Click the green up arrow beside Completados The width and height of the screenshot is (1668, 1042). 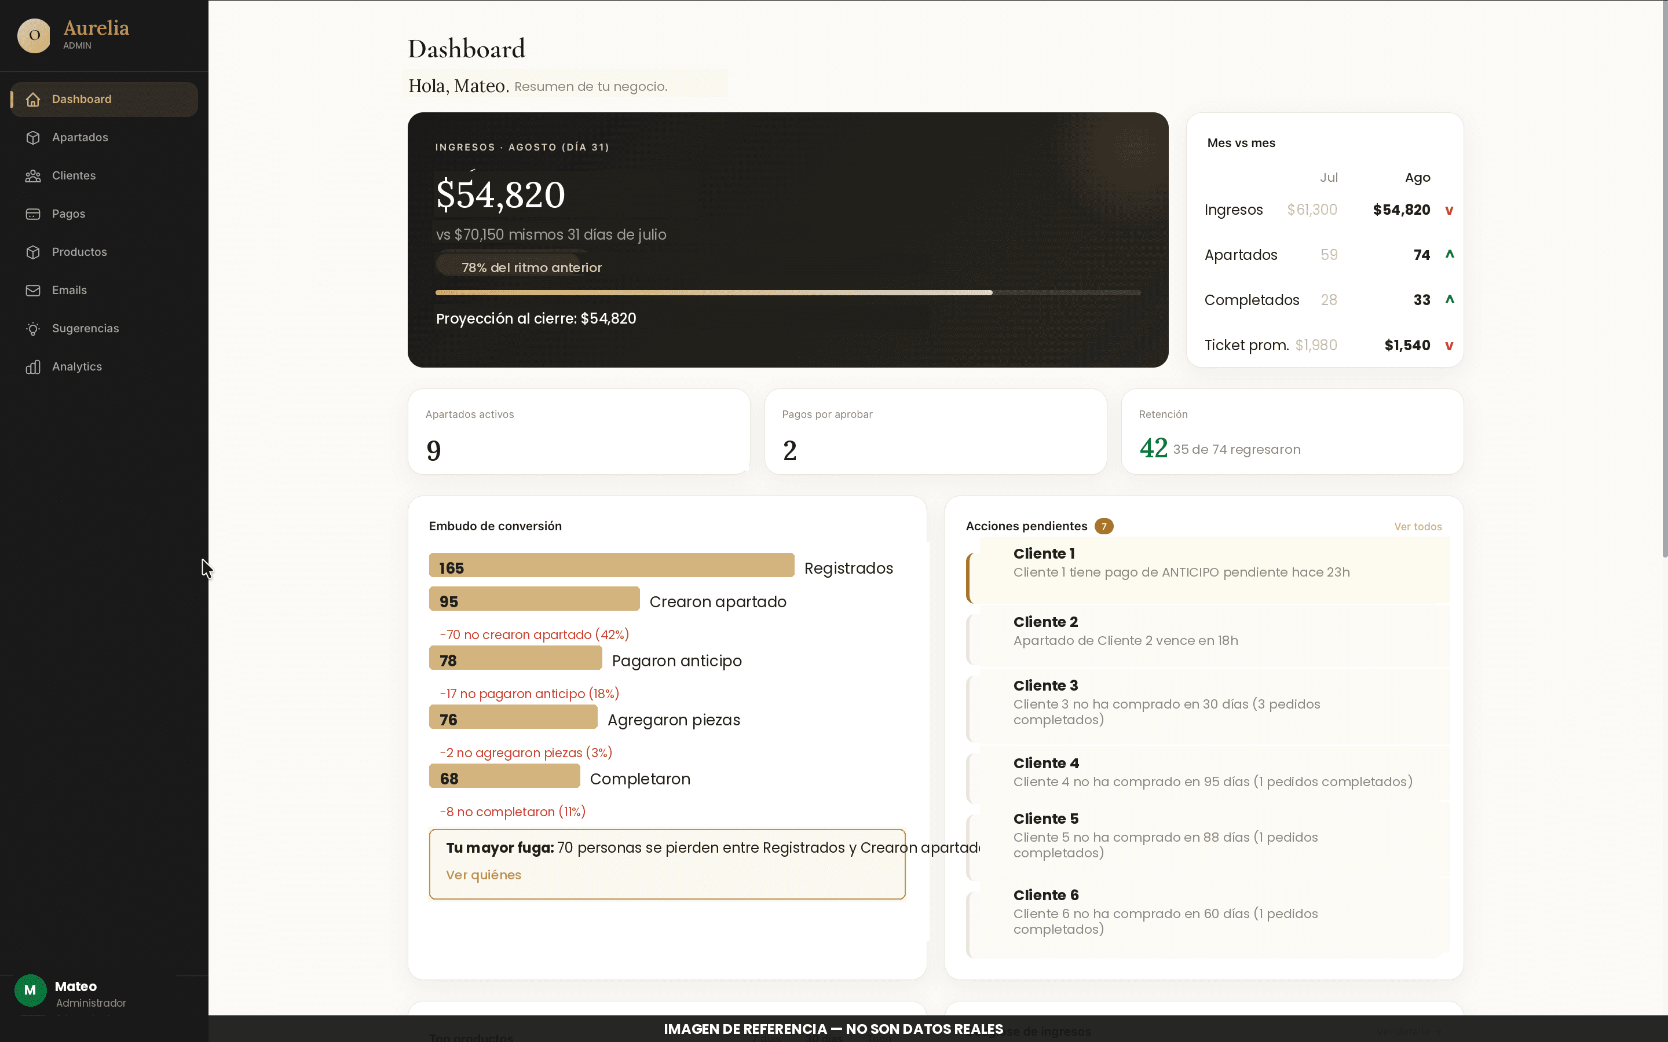1450,299
